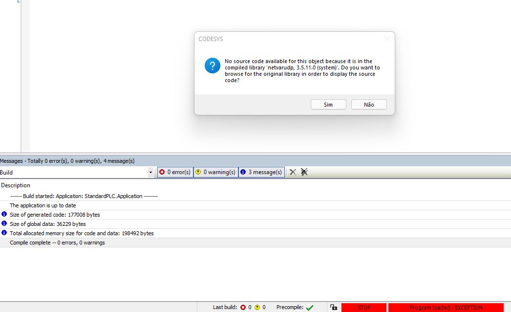Click the Last build error count icon
The height and width of the screenshot is (312, 511).
pyautogui.click(x=243, y=308)
